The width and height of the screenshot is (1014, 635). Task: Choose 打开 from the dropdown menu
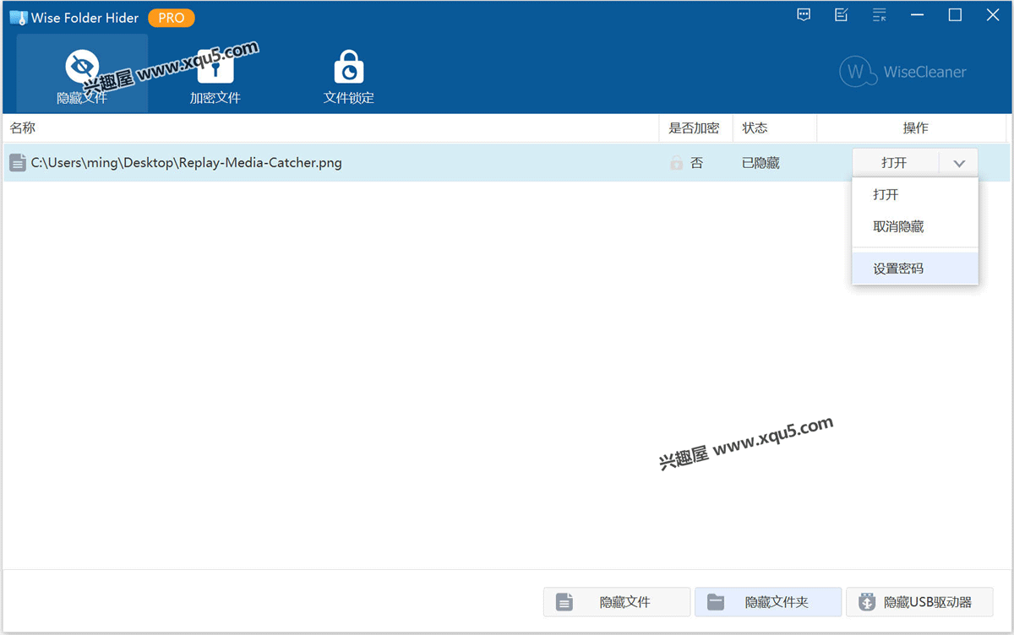click(915, 194)
